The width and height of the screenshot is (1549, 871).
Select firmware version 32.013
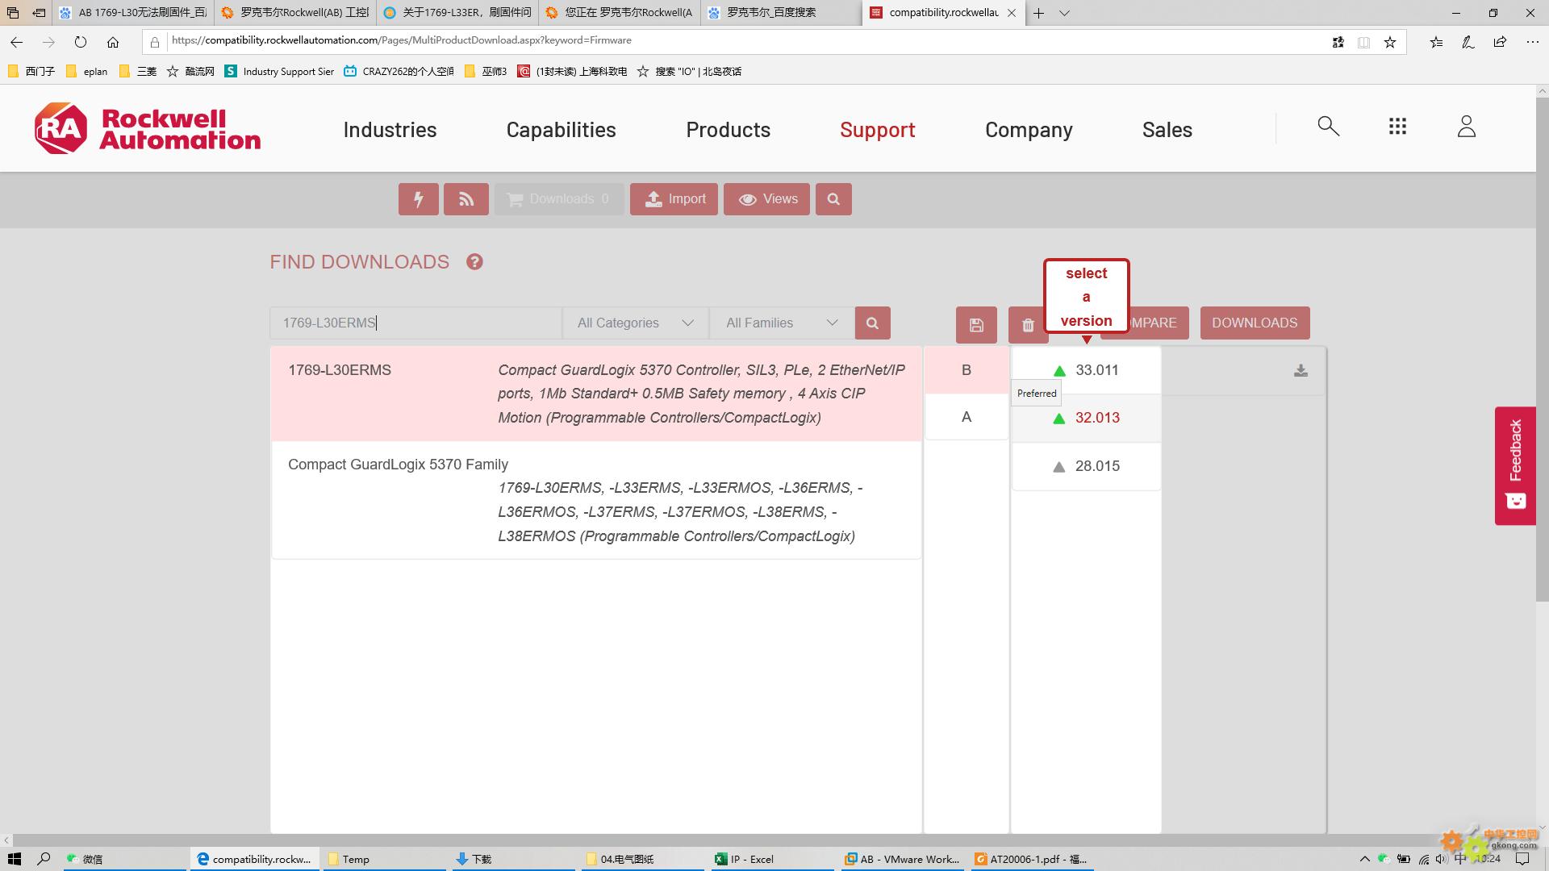coord(1096,418)
